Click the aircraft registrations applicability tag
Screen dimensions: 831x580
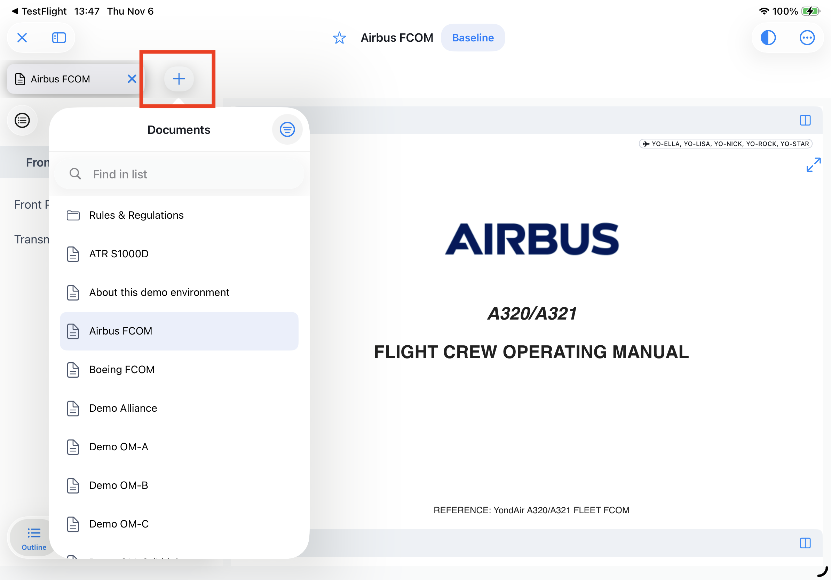point(725,144)
